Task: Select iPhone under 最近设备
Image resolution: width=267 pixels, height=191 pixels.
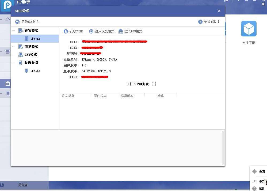Action: pos(35,71)
